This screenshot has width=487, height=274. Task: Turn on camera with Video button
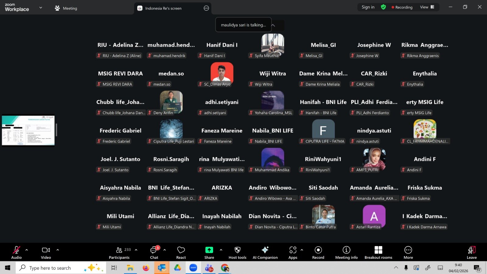coord(46,253)
